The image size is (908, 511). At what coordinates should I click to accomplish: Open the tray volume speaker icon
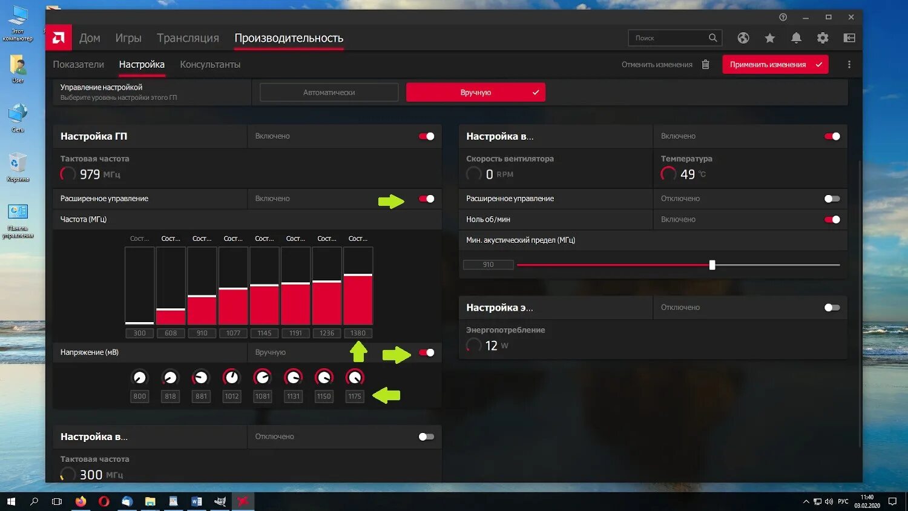(x=829, y=501)
